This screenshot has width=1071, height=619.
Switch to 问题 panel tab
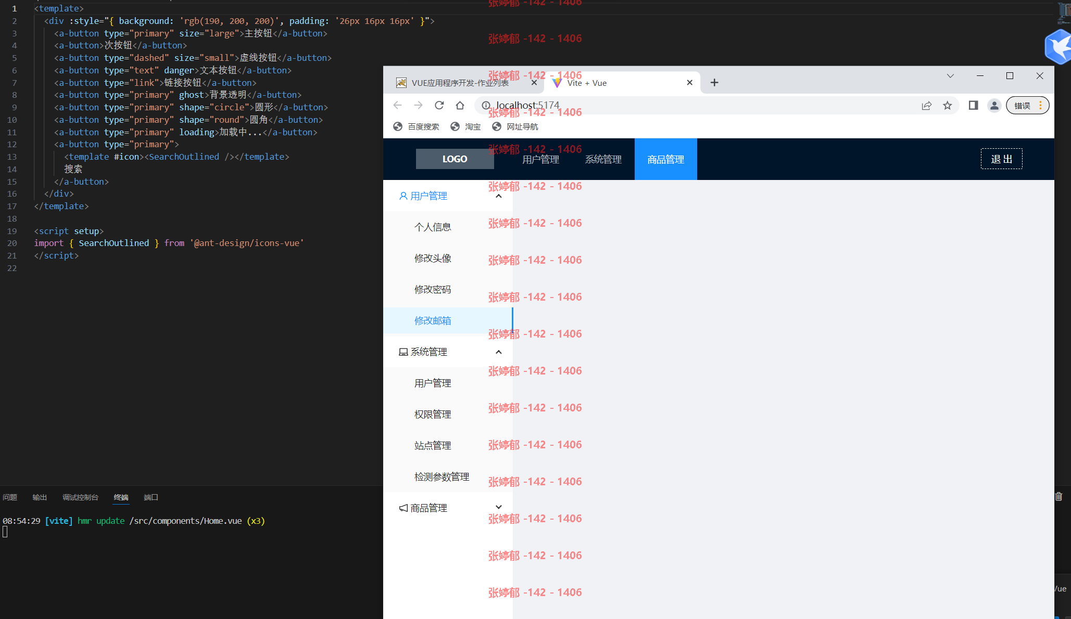tap(10, 497)
